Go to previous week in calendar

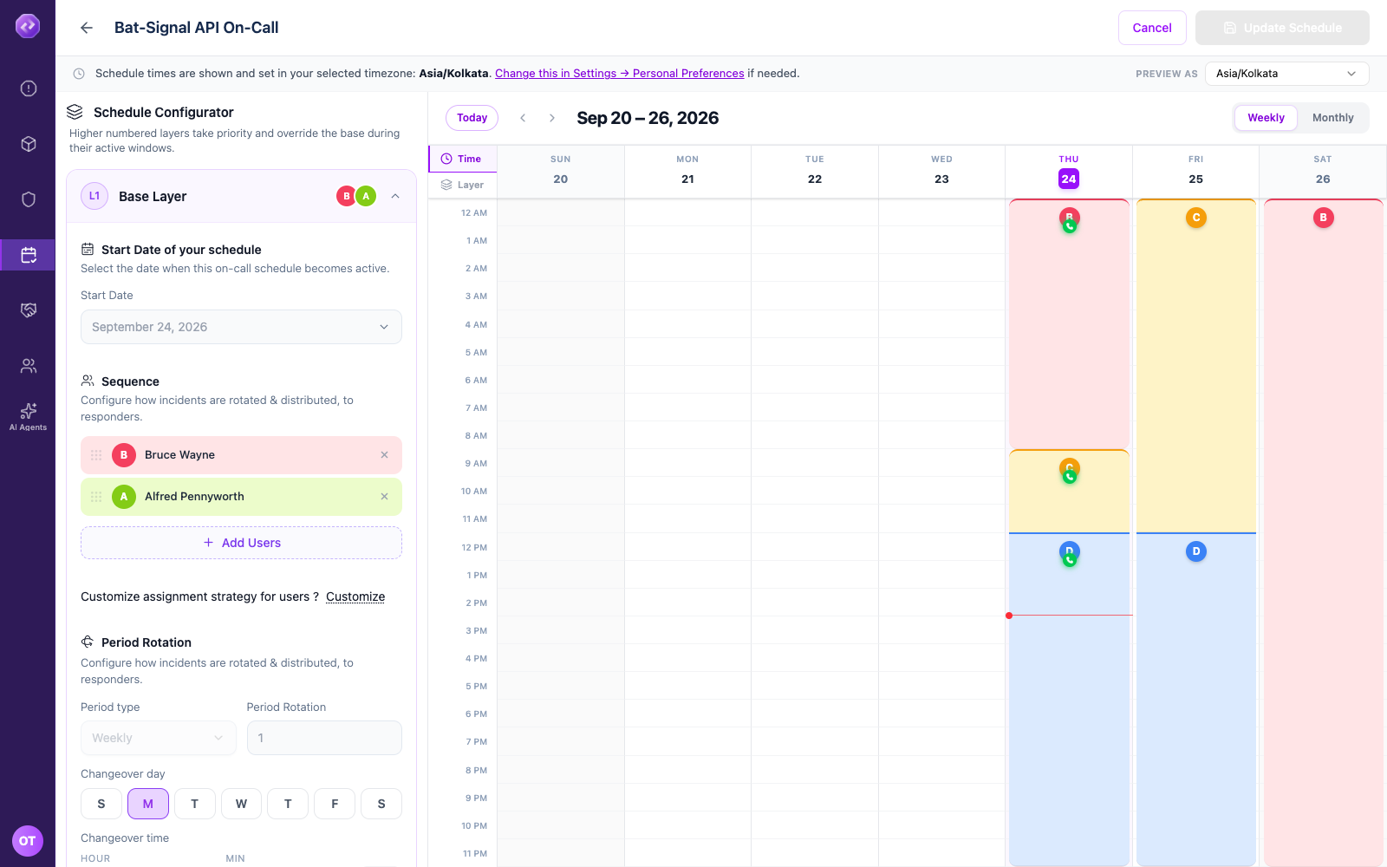(523, 118)
